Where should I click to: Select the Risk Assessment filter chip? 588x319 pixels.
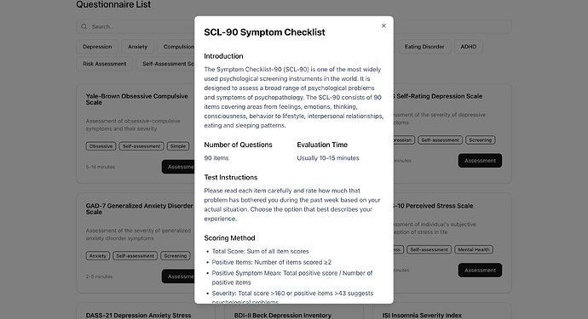(x=105, y=64)
